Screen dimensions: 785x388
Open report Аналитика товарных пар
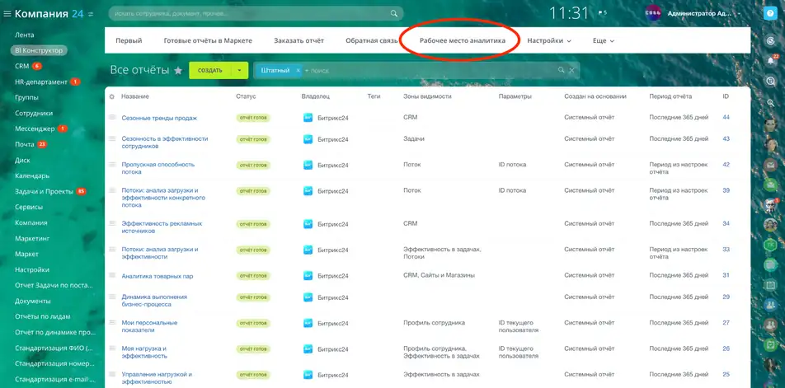coord(157,276)
